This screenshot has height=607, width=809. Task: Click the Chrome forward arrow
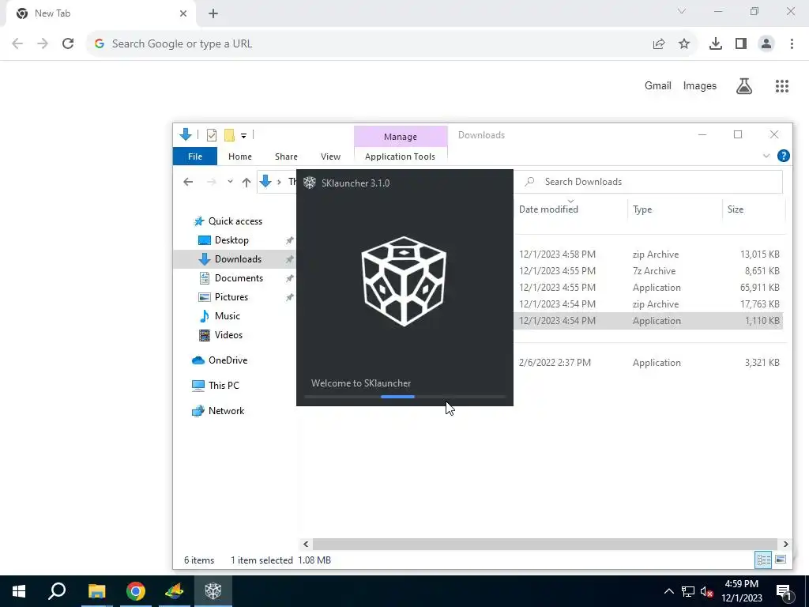point(43,44)
